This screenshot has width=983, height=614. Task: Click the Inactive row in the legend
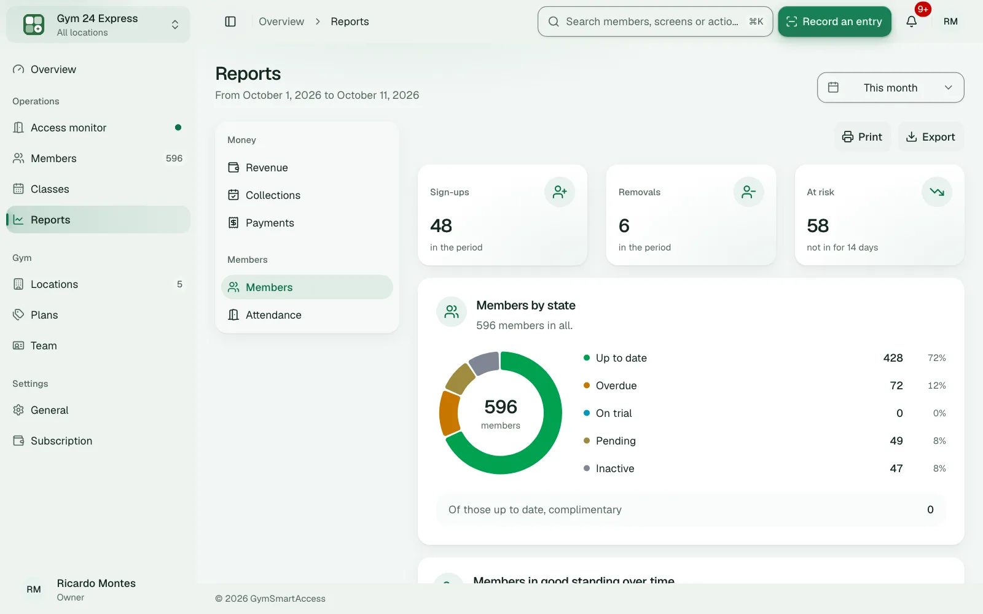(764, 468)
